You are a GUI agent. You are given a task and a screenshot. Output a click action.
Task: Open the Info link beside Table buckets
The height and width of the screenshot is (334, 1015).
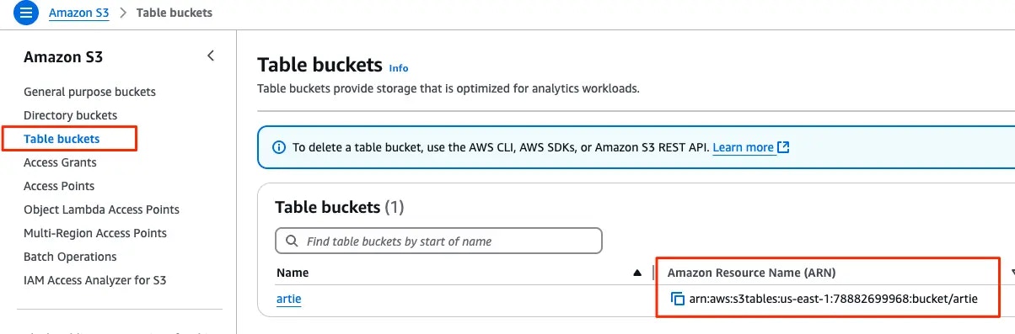[399, 68]
